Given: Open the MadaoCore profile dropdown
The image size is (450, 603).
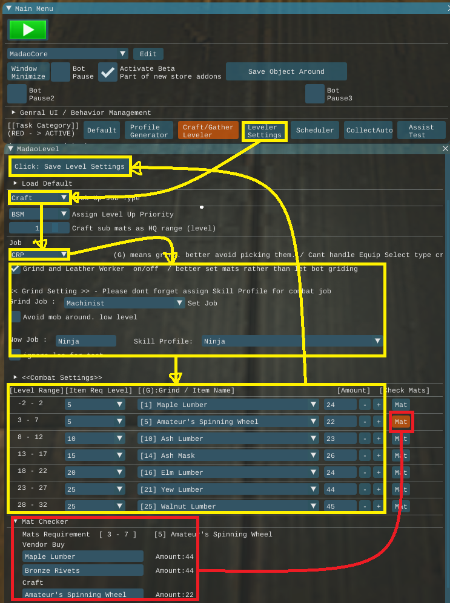Looking at the screenshot, I should coord(67,54).
